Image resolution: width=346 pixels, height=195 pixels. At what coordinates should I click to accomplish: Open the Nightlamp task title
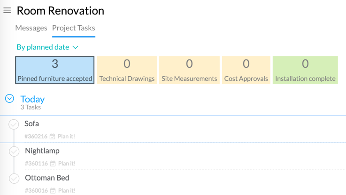[42, 151]
